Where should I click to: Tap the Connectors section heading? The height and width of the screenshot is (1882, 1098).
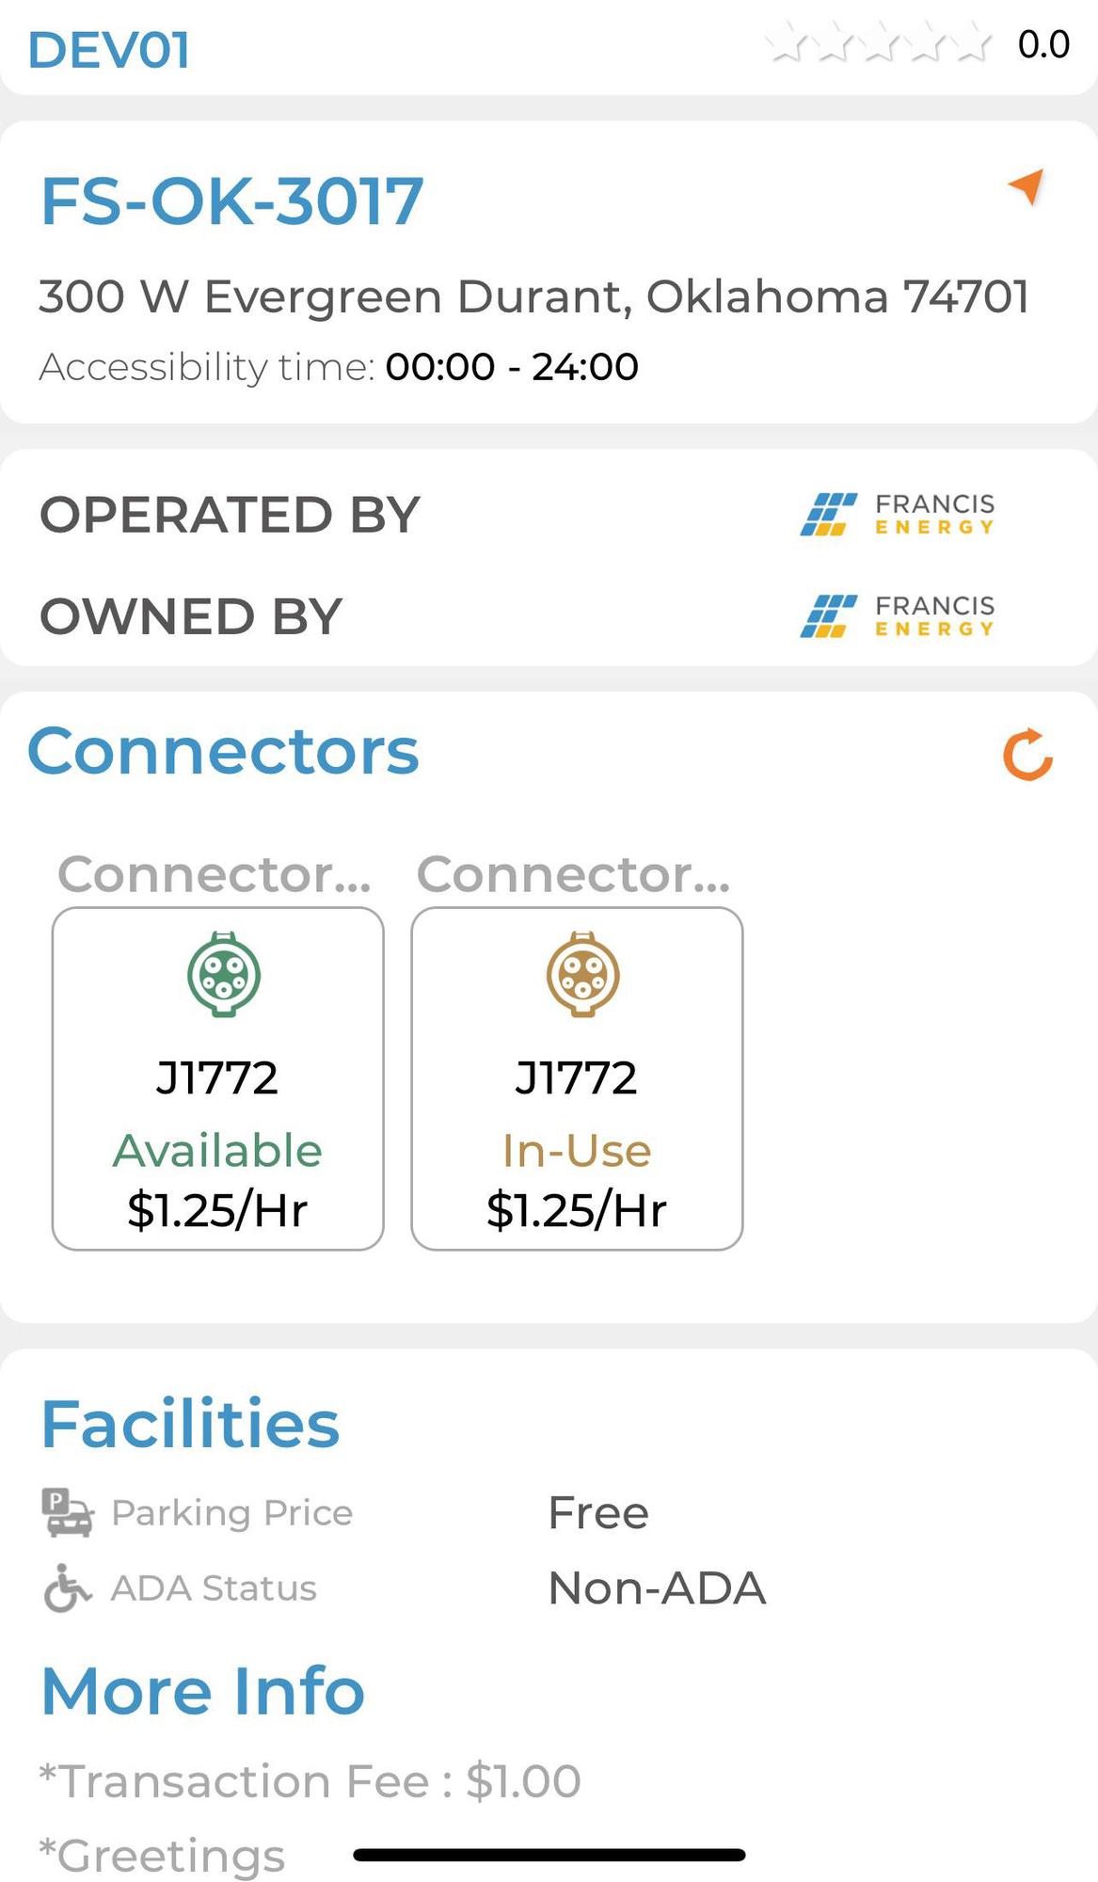pyautogui.click(x=223, y=752)
